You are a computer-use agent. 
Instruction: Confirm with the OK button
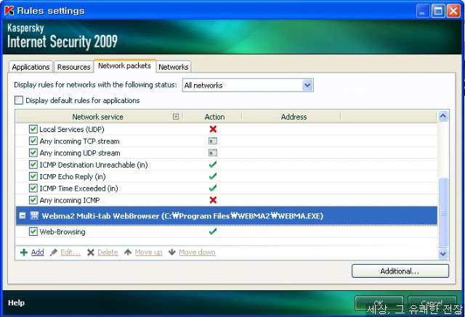(379, 302)
